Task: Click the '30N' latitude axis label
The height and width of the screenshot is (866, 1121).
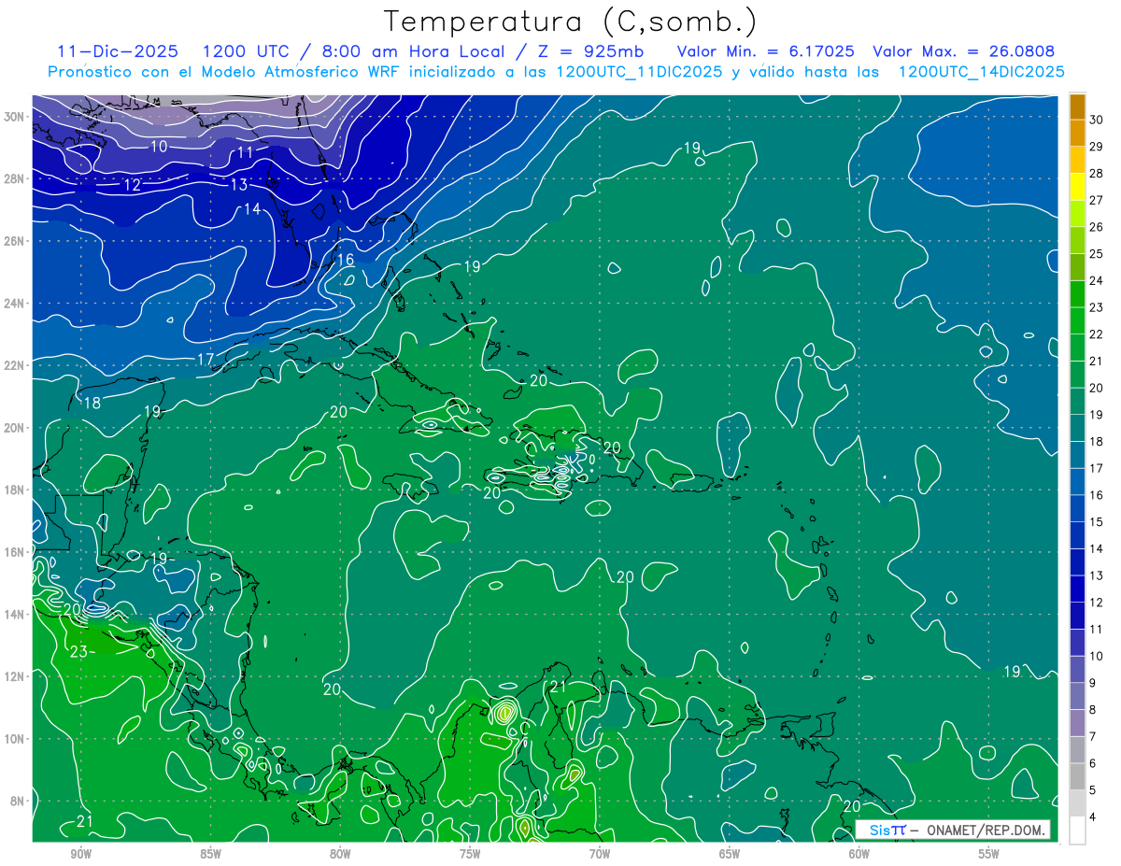Action: (x=14, y=116)
